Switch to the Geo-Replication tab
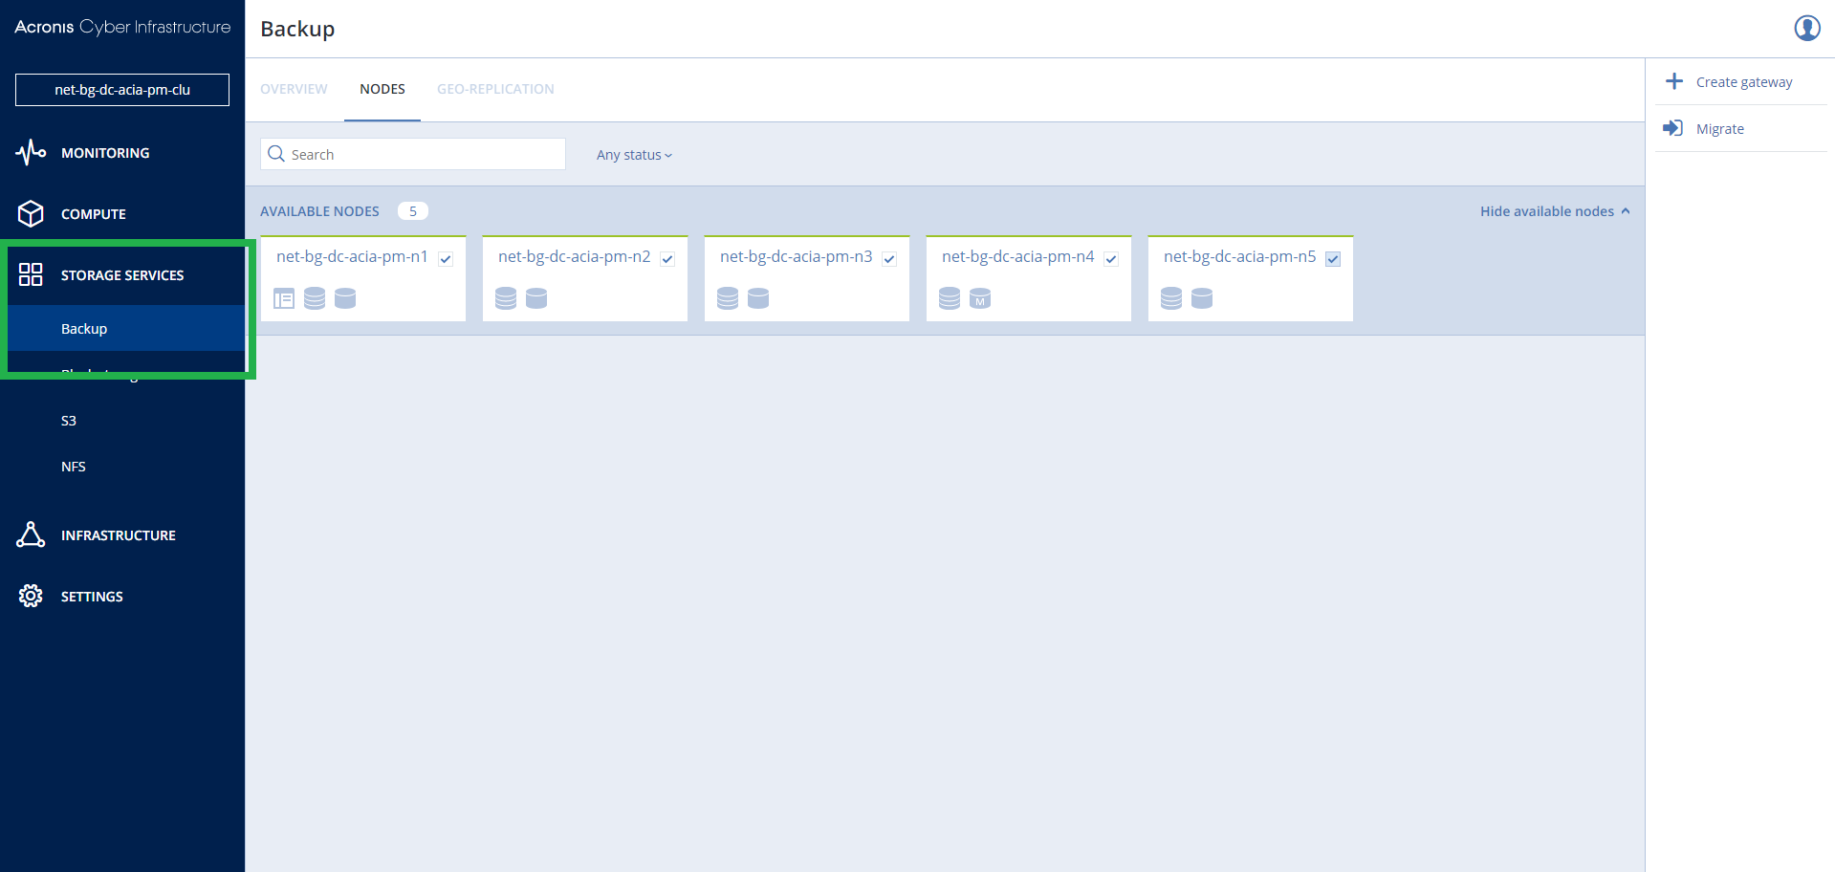This screenshot has width=1835, height=872. tap(495, 89)
